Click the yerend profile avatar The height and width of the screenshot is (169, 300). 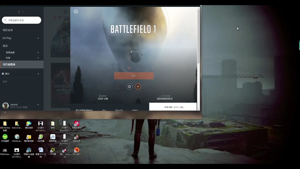5,105
